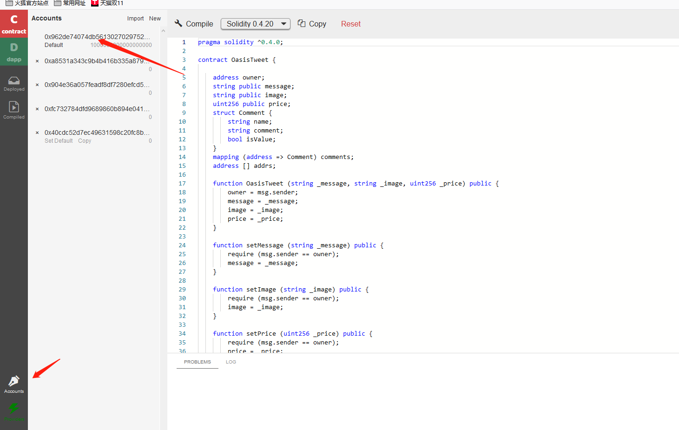Viewport: 679px width, 430px height.
Task: Open the Solidity 0.4.20 version dropdown
Action: click(256, 24)
